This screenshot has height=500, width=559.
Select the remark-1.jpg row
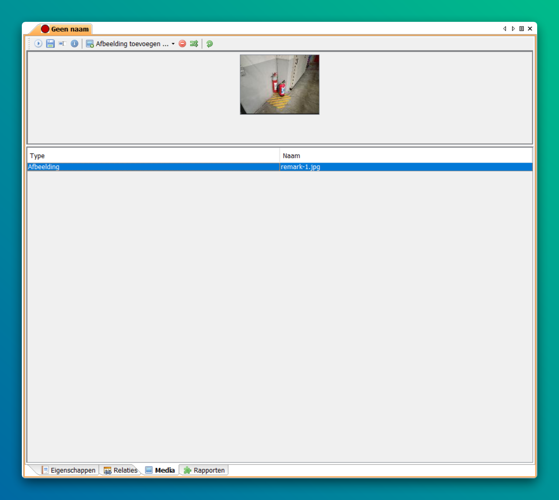tap(300, 167)
